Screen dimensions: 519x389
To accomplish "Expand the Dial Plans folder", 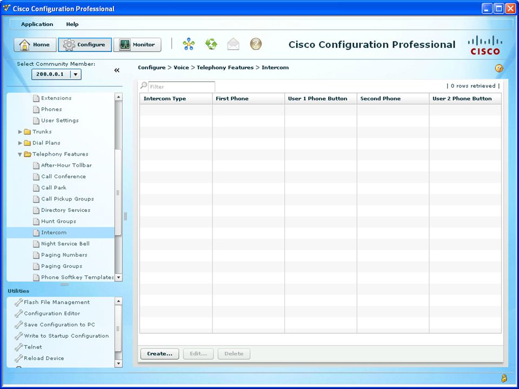I will click(20, 143).
